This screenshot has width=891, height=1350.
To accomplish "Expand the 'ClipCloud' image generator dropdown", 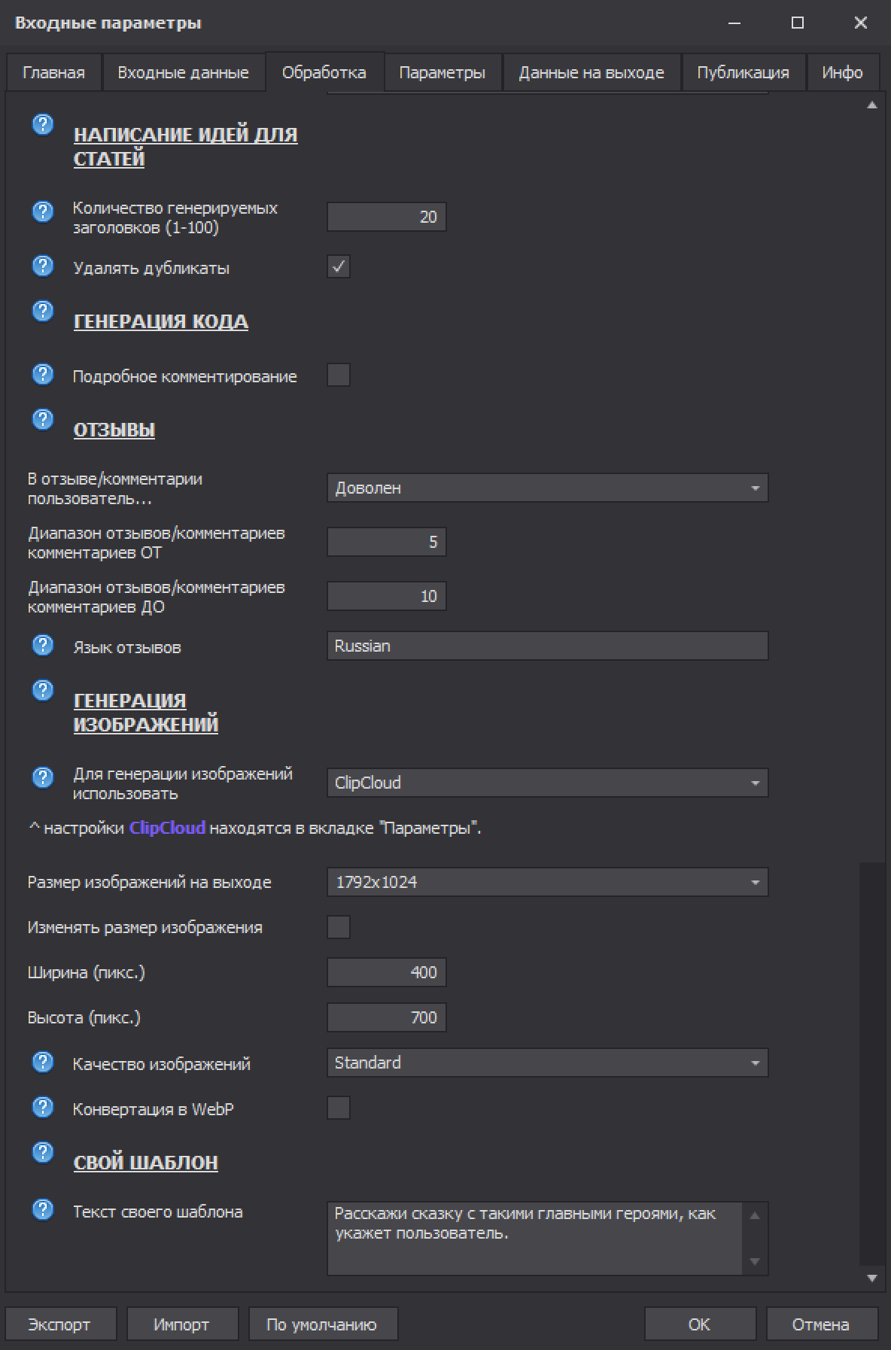I will point(547,783).
